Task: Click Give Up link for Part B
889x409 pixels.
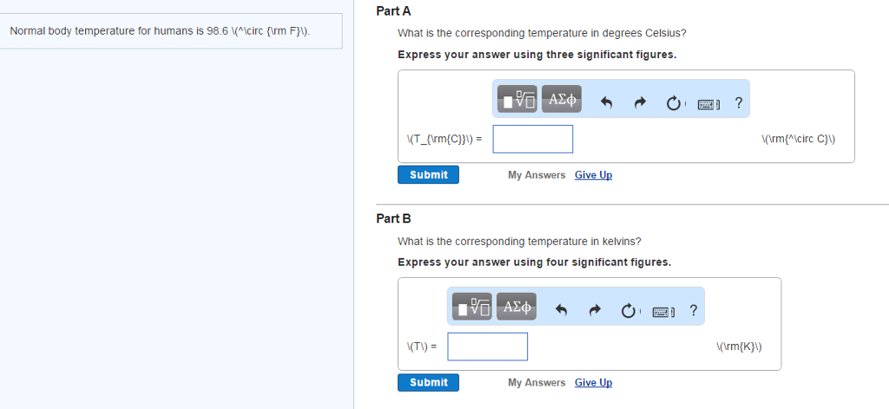Action: [x=593, y=382]
